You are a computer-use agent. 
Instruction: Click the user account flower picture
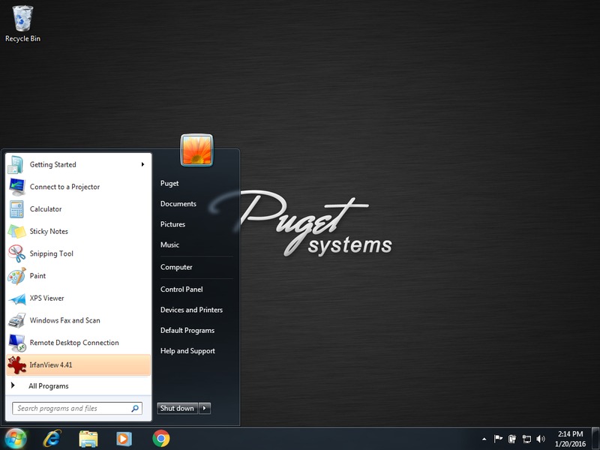[196, 150]
